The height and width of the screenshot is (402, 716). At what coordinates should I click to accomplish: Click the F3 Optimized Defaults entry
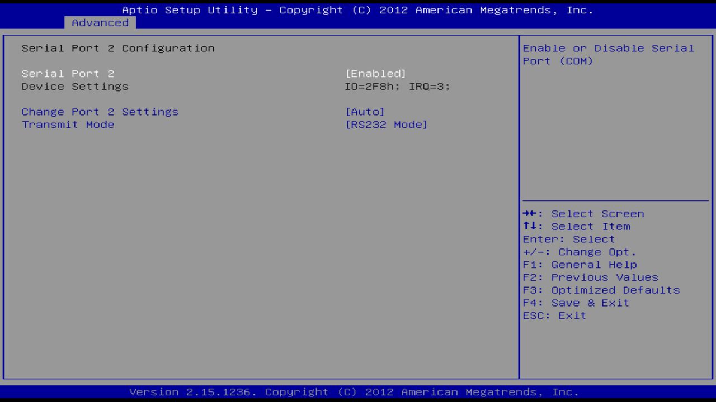600,290
